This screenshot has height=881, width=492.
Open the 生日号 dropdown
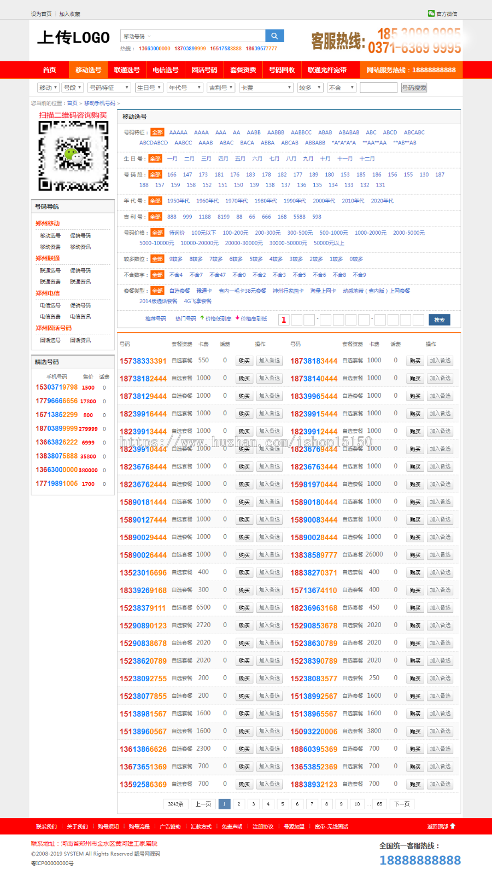click(149, 88)
